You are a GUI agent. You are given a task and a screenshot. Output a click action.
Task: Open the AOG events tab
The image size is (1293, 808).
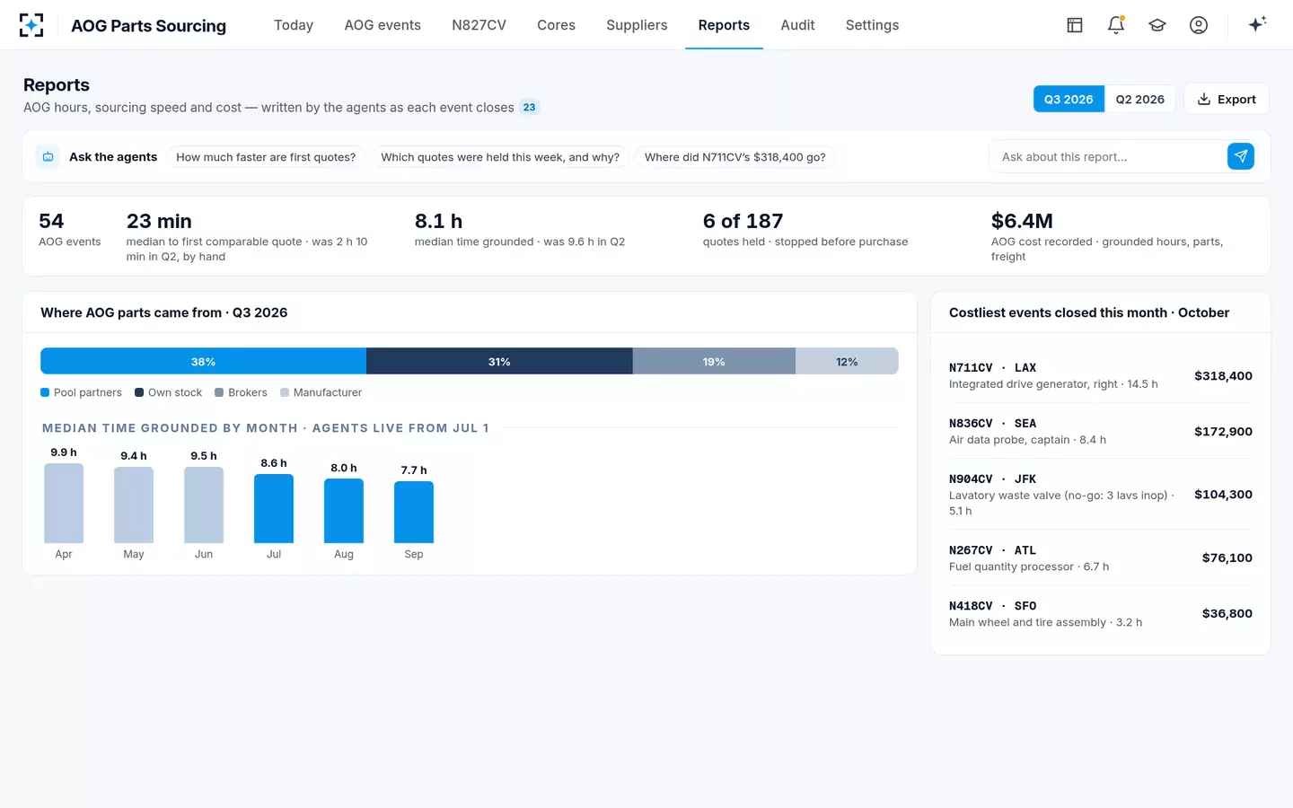click(x=383, y=25)
